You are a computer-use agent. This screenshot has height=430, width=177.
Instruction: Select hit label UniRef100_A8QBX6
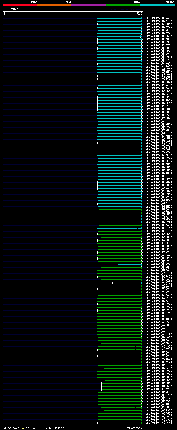click(x=159, y=343)
